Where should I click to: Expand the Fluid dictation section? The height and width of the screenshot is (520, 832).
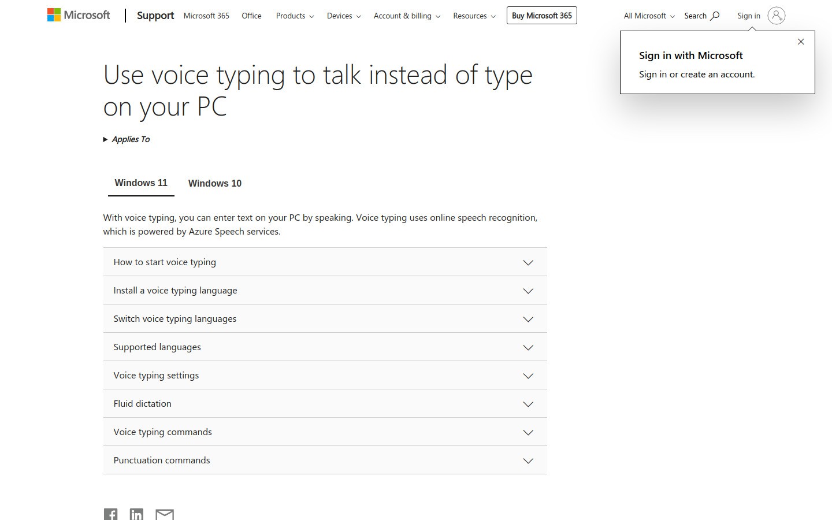325,403
